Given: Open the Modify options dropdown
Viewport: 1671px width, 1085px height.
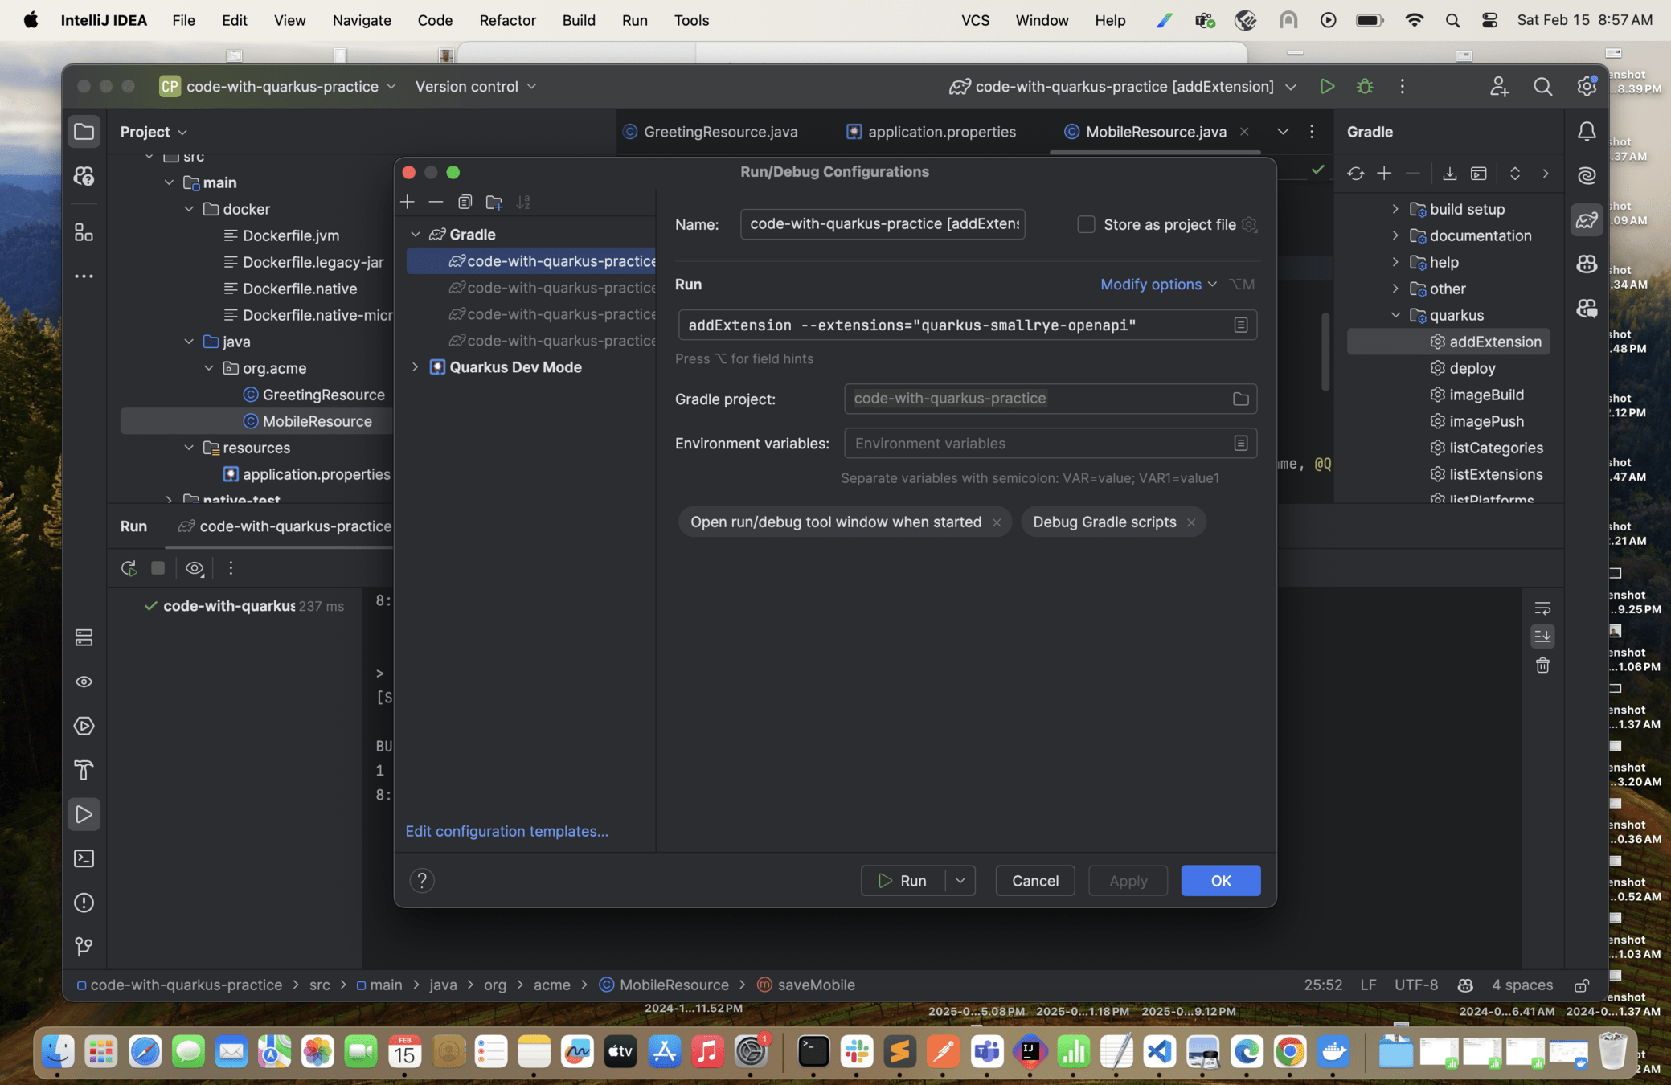Looking at the screenshot, I should coord(1158,285).
